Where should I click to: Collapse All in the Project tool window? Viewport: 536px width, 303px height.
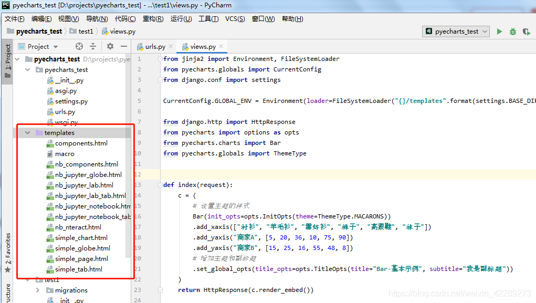93,46
